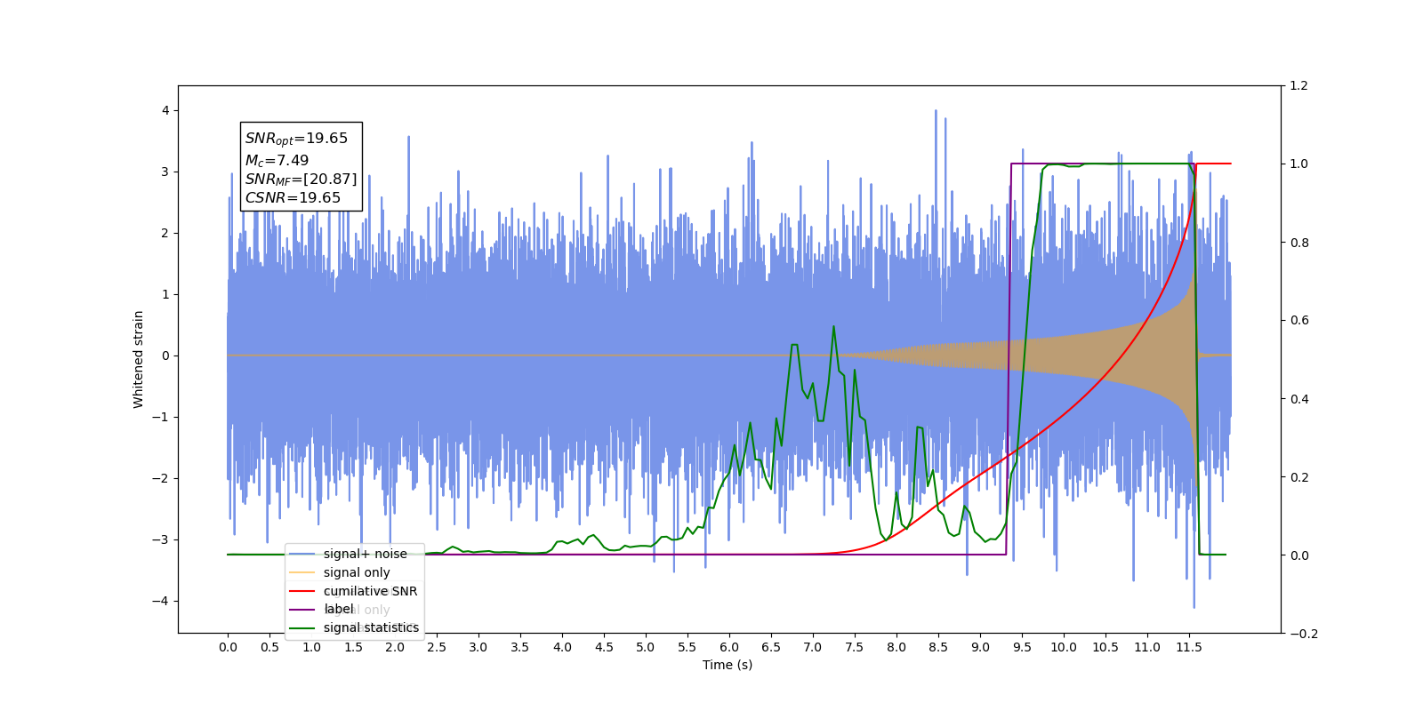Click the 9.5 tick on the time axis
Viewport: 1423px width, 711px height.
[1022, 647]
